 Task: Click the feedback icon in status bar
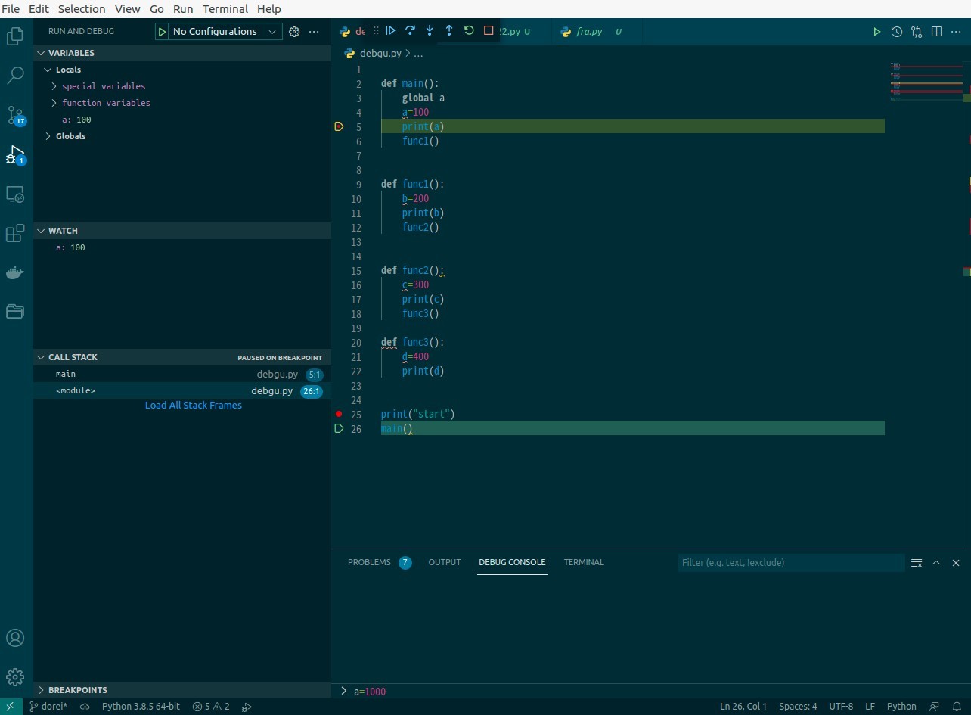tap(935, 707)
